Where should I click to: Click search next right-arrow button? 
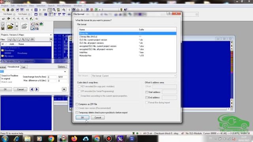click(x=37, y=89)
